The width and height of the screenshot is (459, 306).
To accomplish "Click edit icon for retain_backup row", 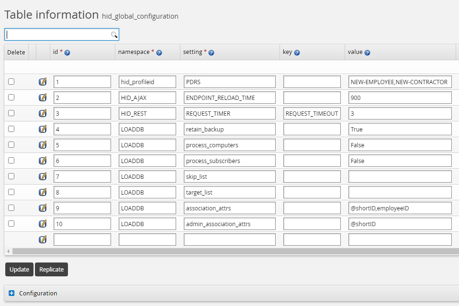I will (x=43, y=129).
